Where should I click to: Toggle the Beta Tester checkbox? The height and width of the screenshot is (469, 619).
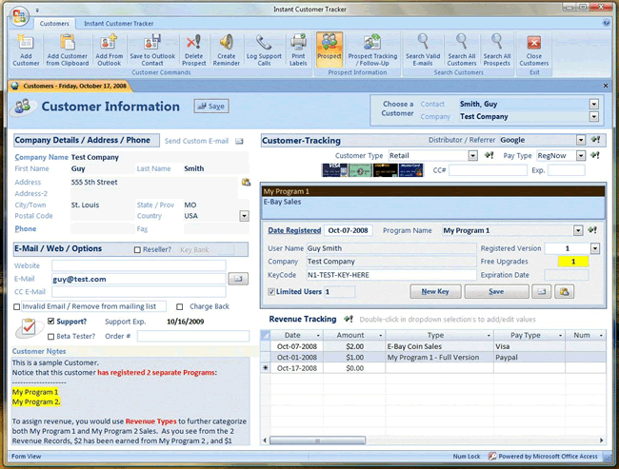tap(51, 336)
